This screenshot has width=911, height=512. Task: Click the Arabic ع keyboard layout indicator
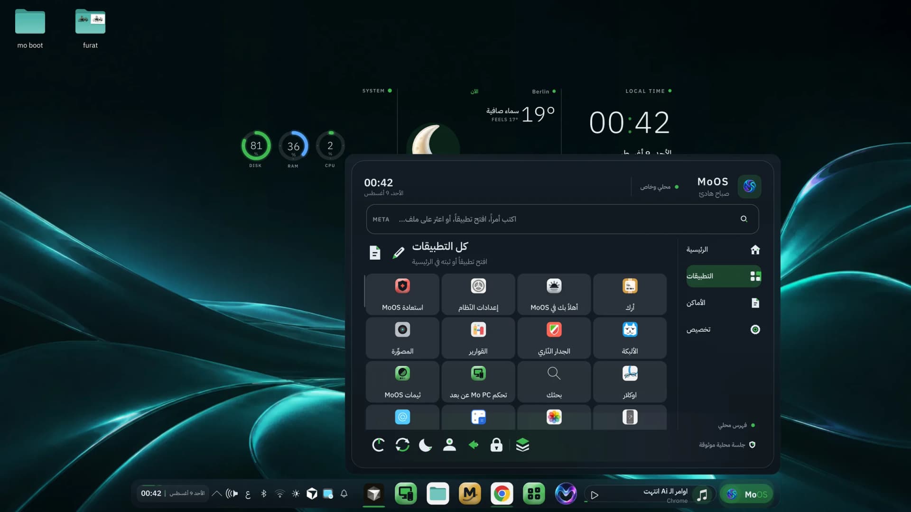pyautogui.click(x=248, y=494)
